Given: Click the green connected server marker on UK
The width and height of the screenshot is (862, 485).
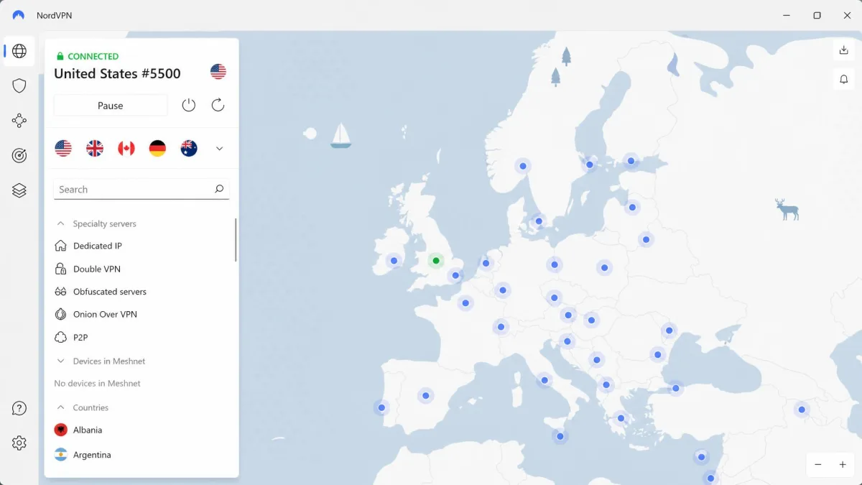Looking at the screenshot, I should pos(436,261).
